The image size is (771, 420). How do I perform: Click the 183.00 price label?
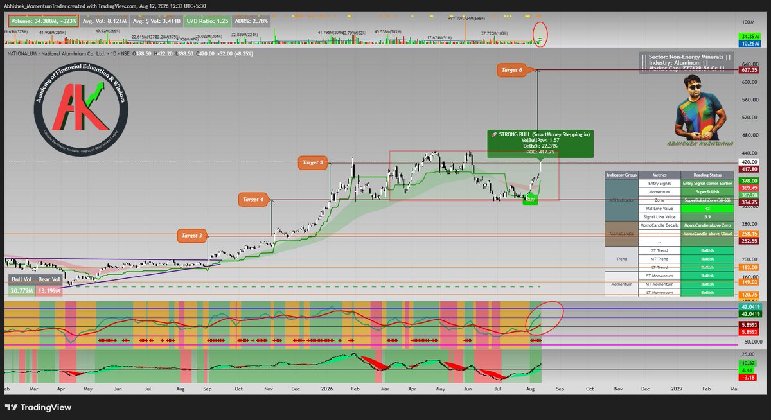(x=750, y=267)
